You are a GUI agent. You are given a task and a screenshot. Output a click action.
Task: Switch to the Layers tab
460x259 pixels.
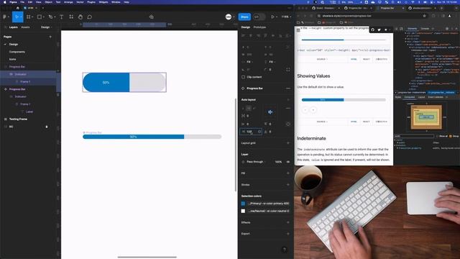click(x=13, y=27)
